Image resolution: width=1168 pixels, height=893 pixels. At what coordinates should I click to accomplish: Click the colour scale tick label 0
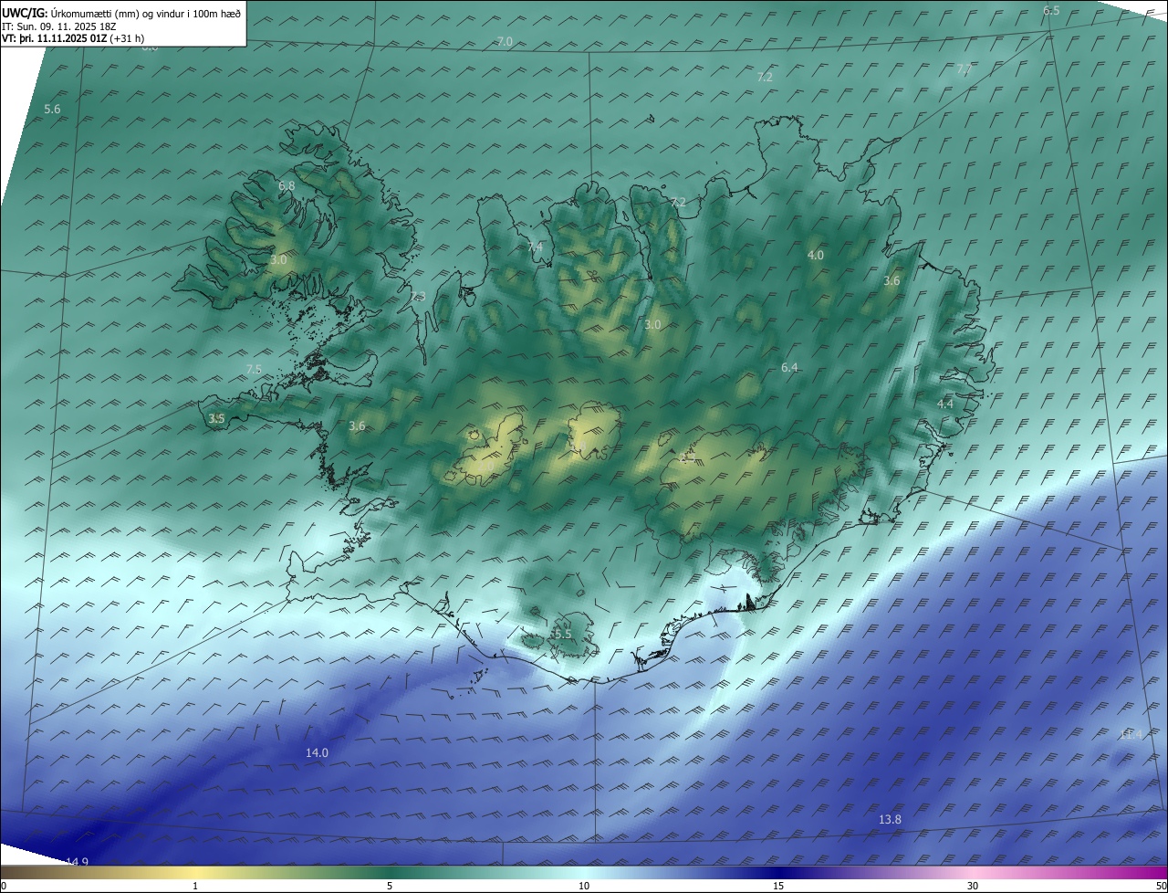coord(4,886)
